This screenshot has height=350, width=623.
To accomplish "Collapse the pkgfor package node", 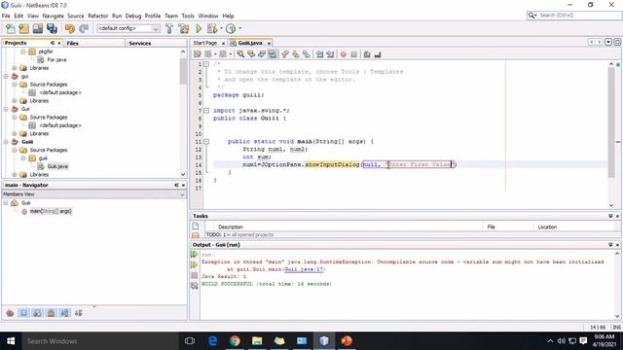I will (x=23, y=52).
